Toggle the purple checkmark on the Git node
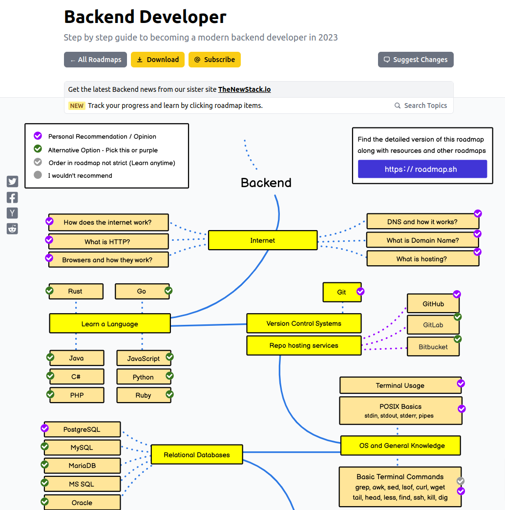The height and width of the screenshot is (510, 505). [x=360, y=291]
